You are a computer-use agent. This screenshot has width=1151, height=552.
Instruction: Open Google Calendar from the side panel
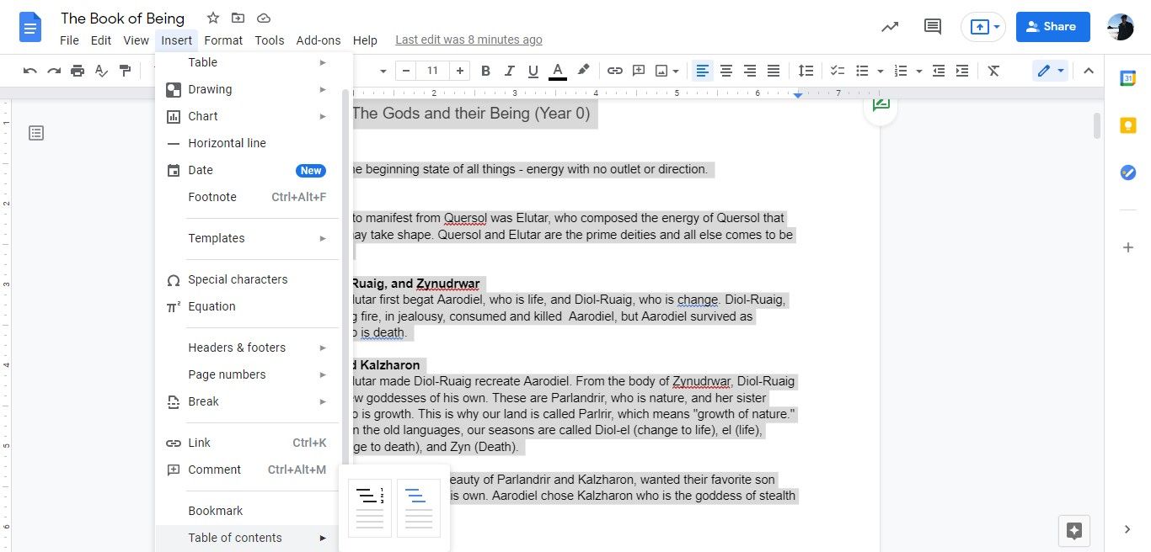click(x=1128, y=78)
